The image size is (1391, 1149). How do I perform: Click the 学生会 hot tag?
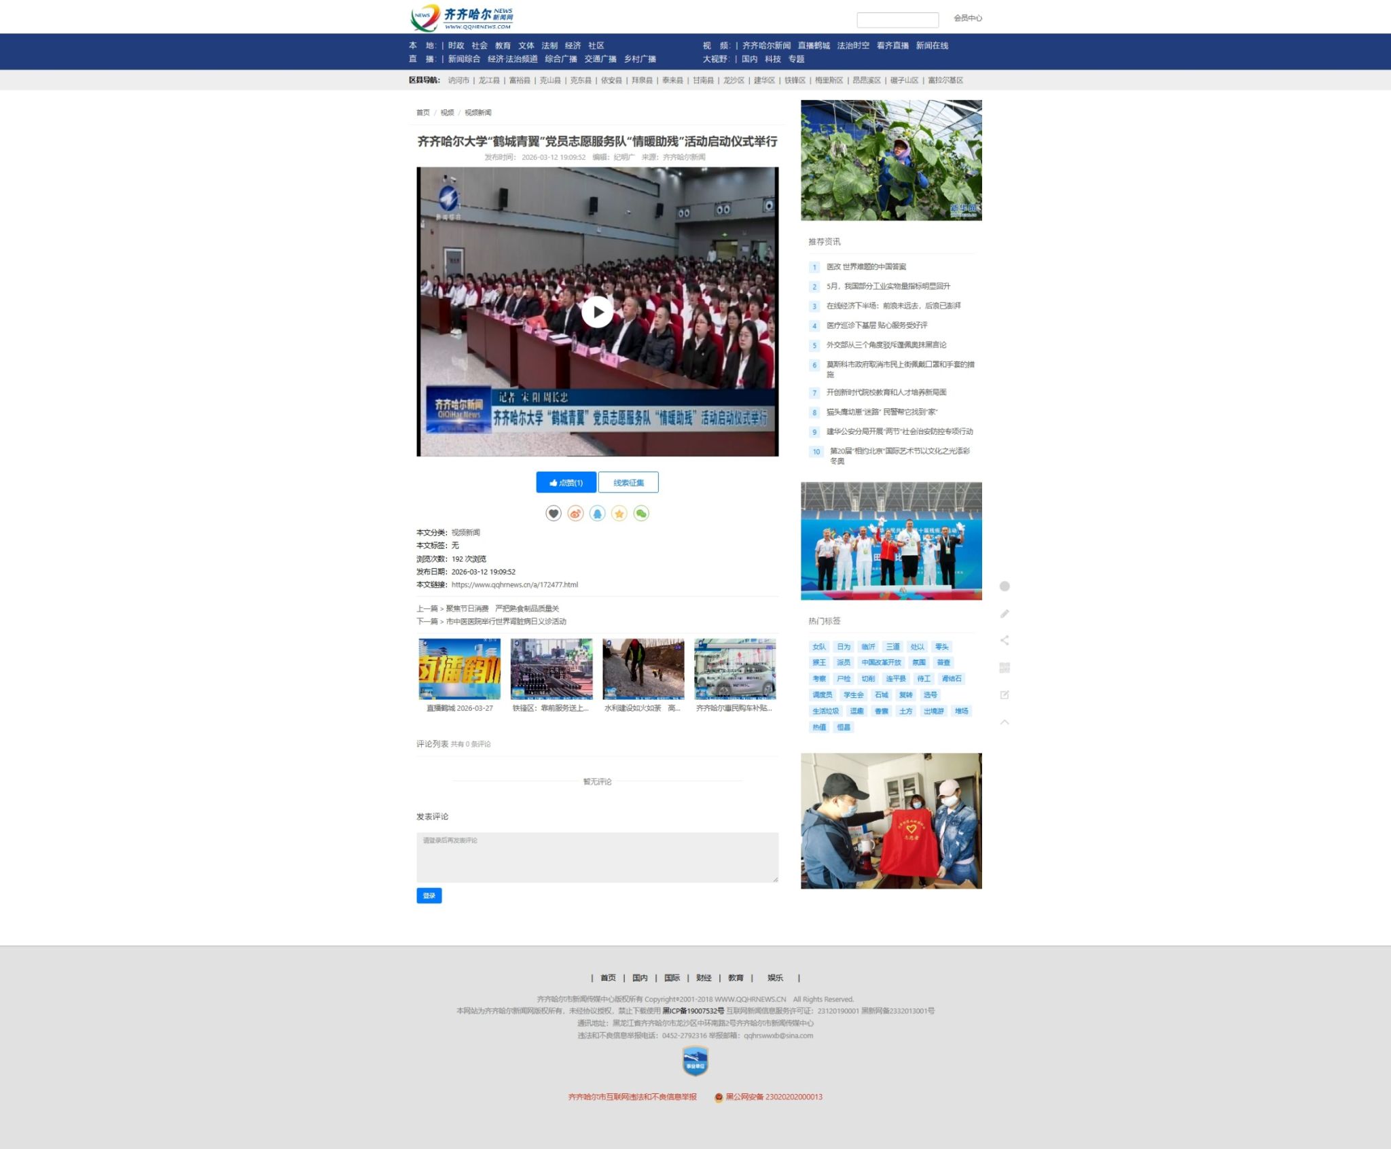click(x=853, y=695)
